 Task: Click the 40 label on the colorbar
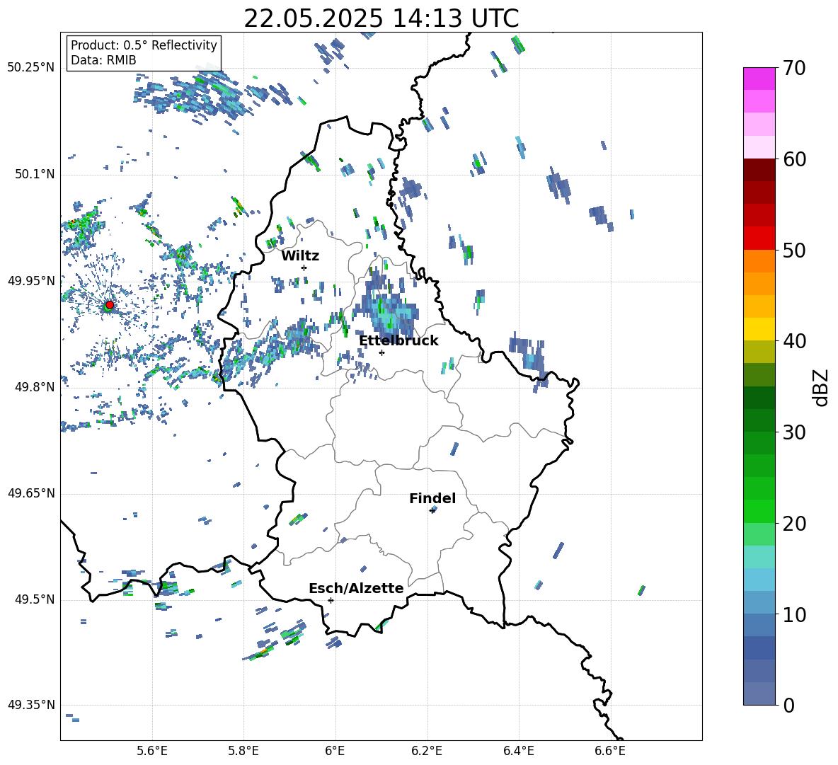pos(794,341)
